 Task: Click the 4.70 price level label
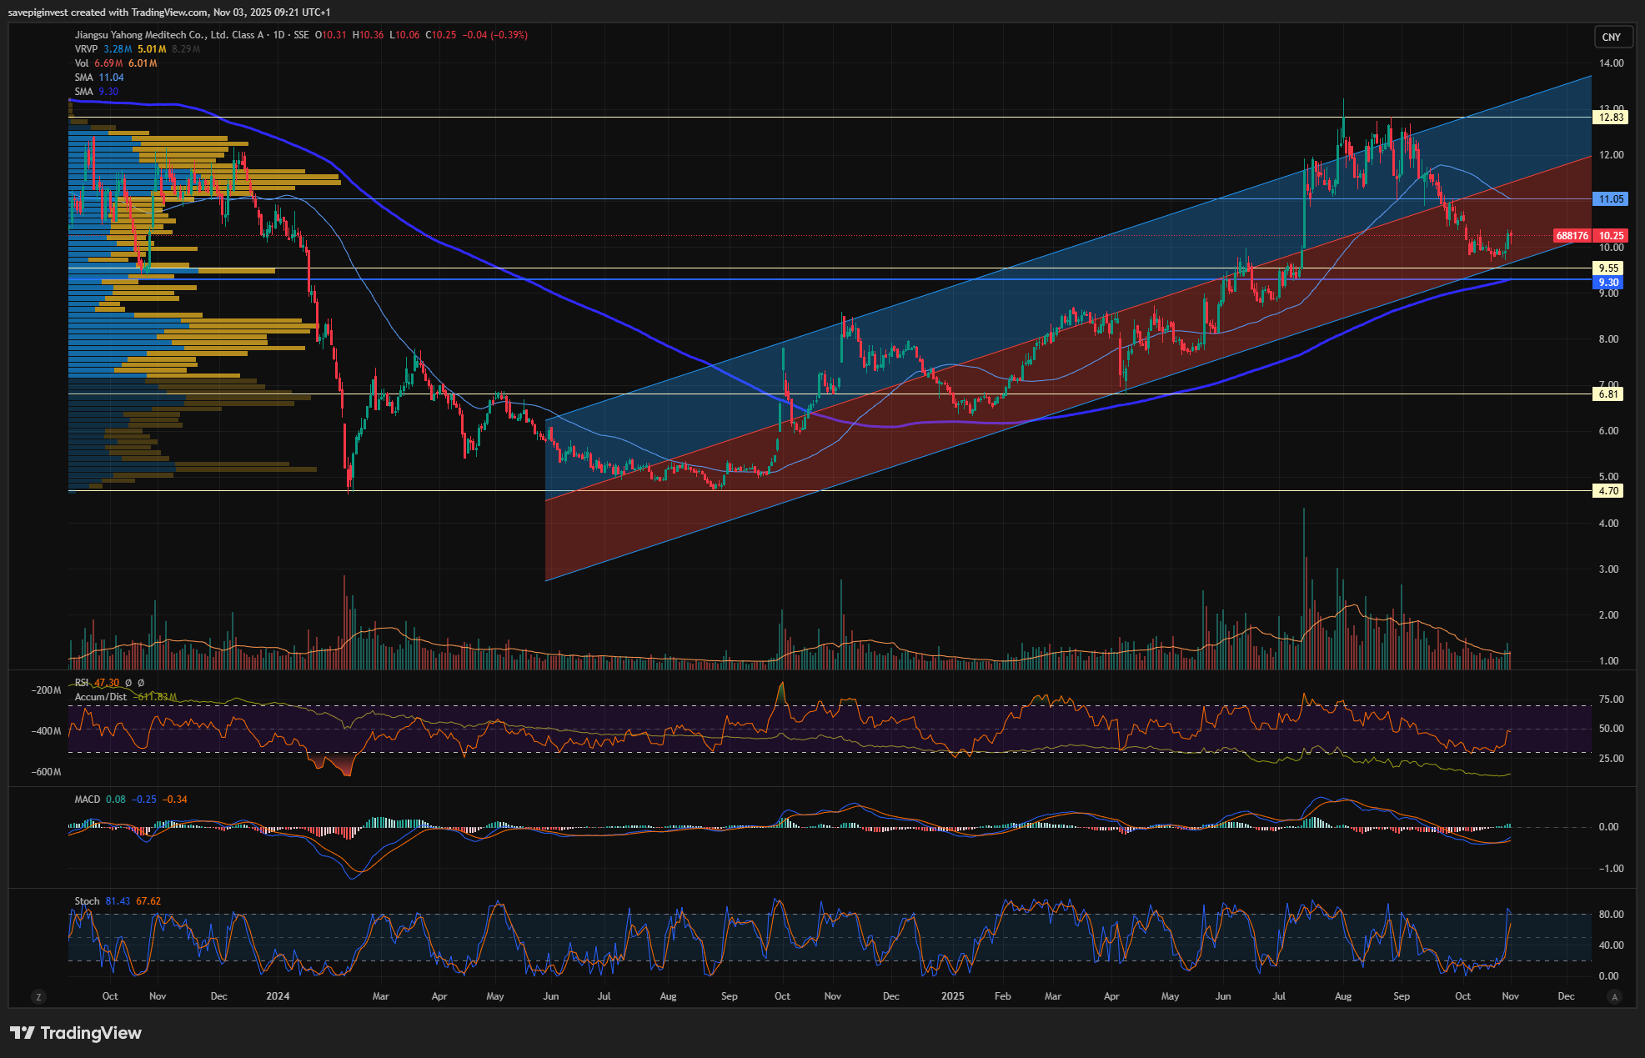tap(1608, 491)
